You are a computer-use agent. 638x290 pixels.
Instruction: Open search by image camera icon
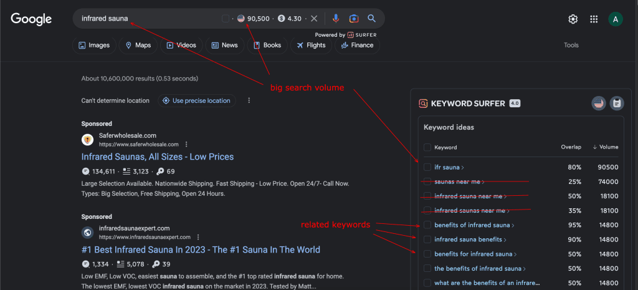pos(354,19)
